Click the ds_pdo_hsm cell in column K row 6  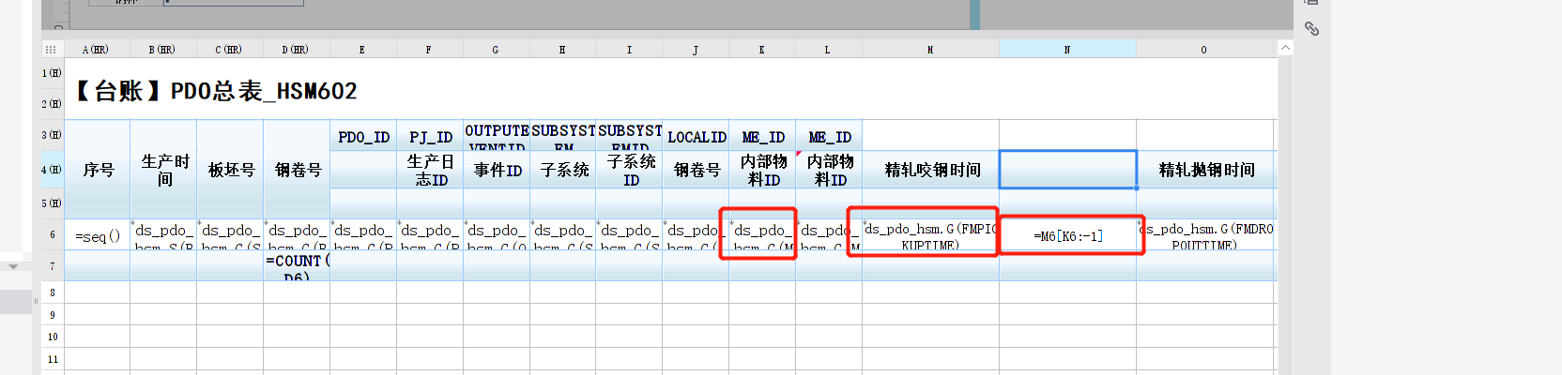[762, 235]
